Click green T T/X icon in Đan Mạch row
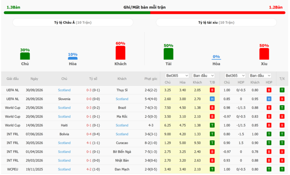The image size is (290, 175). pyautogui.click(x=282, y=169)
